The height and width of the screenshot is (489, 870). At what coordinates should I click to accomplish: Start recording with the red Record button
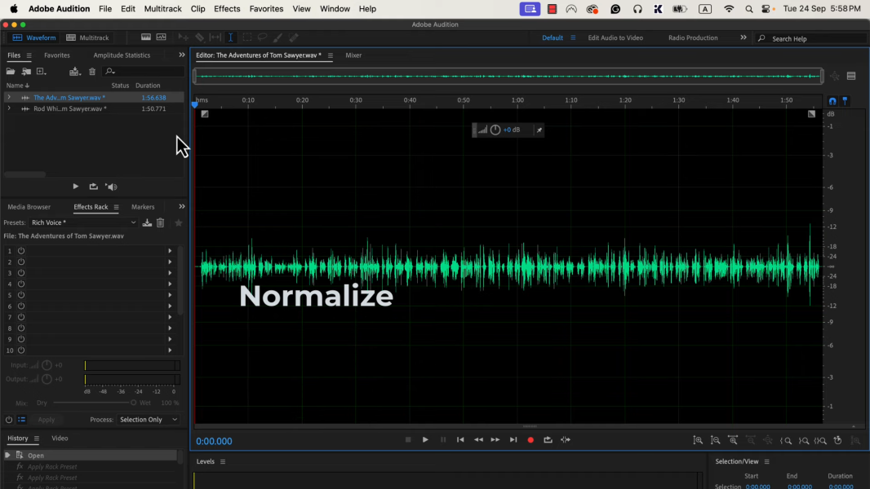coord(530,440)
